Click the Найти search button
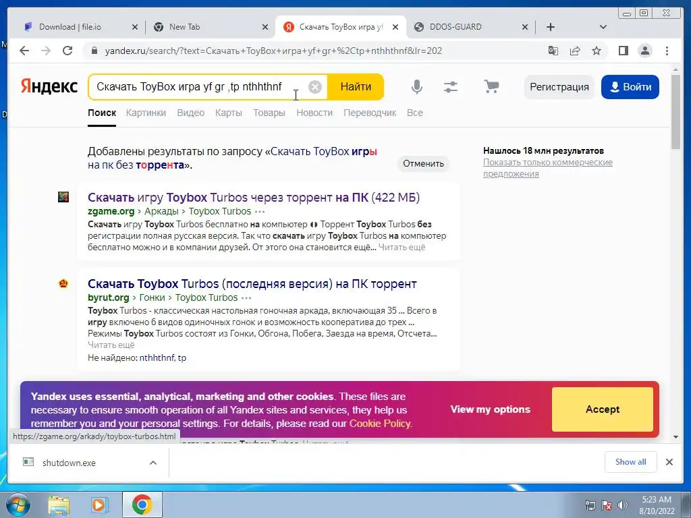 tap(356, 87)
